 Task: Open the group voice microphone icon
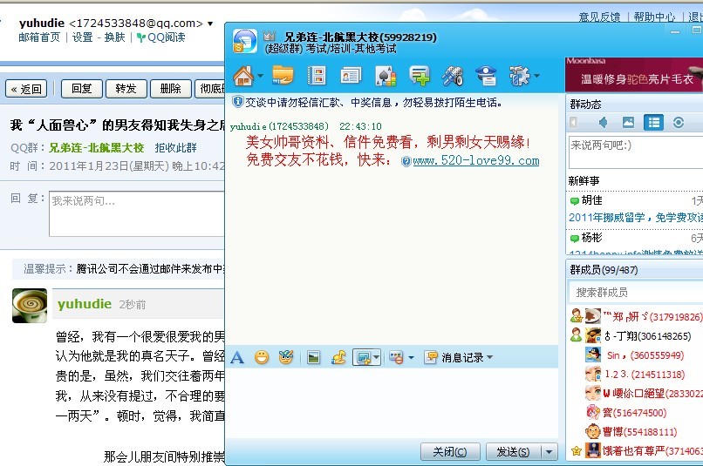tap(453, 76)
